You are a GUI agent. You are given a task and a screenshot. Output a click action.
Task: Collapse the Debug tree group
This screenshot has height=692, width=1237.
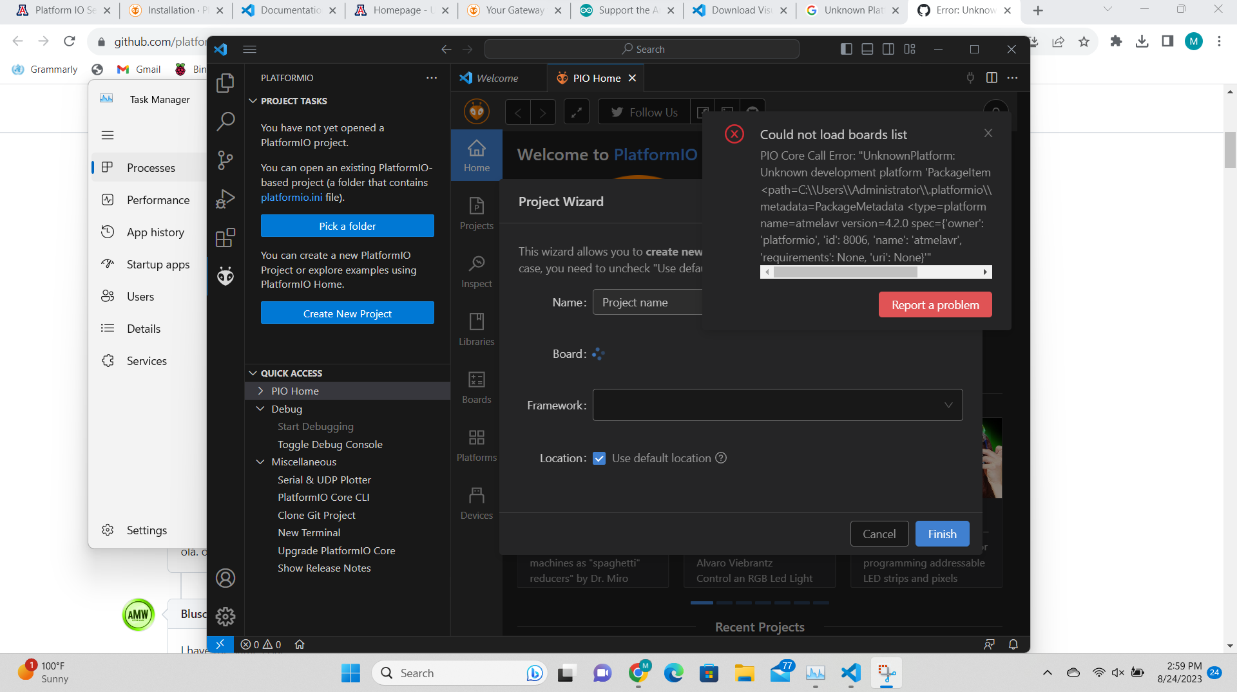coord(260,409)
